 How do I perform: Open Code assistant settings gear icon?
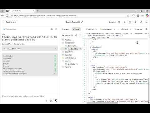pyautogui.click(x=52, y=29)
